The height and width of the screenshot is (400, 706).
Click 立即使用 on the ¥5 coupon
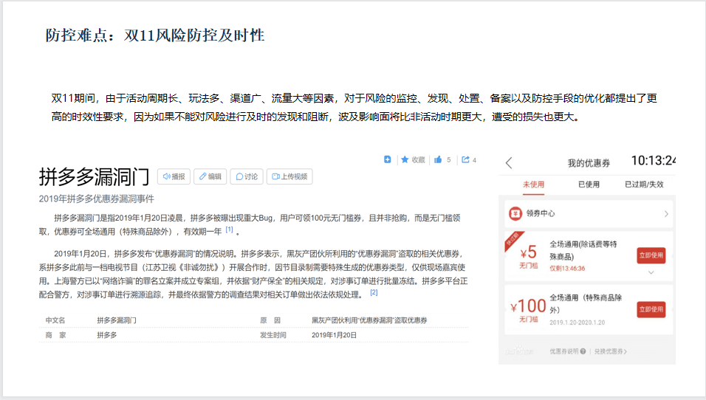651,255
